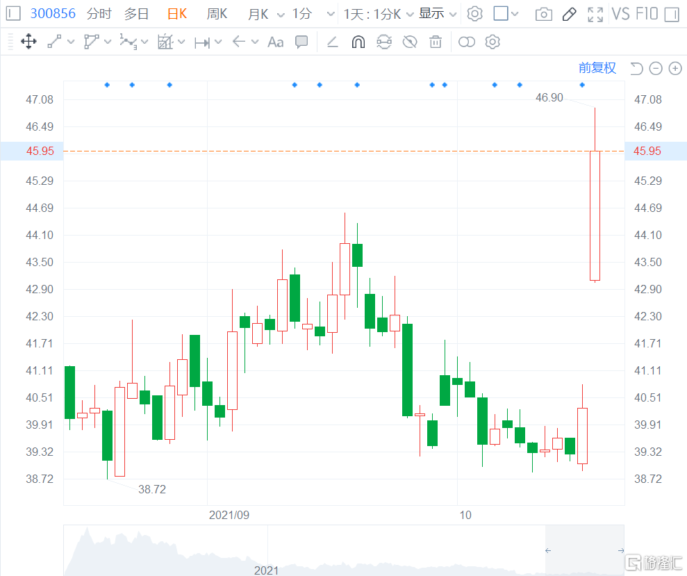This screenshot has width=687, height=576.
Task: Select the 月K tab
Action: [258, 14]
